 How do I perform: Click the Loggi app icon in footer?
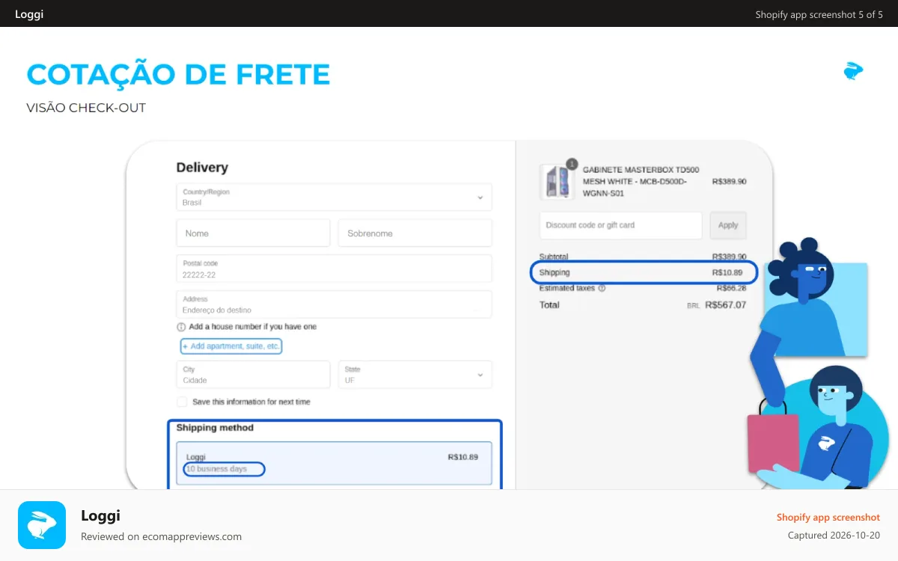click(x=42, y=525)
